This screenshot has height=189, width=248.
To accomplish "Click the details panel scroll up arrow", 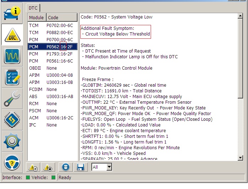I will pos(240,16).
